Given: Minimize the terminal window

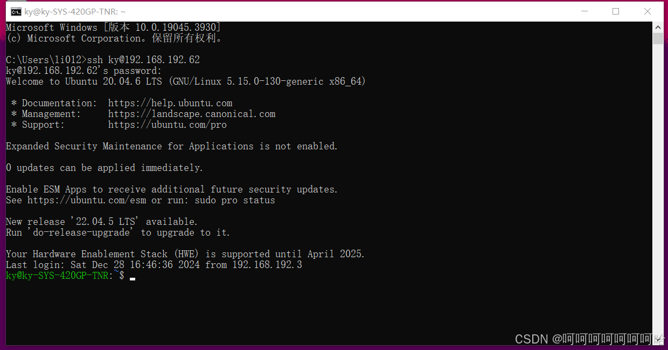Looking at the screenshot, I should (x=584, y=11).
